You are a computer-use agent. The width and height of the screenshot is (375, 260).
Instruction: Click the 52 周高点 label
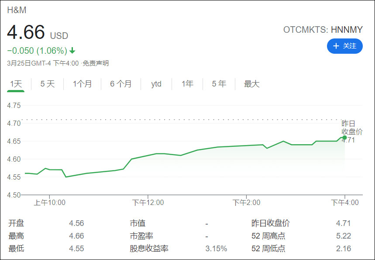point(268,236)
